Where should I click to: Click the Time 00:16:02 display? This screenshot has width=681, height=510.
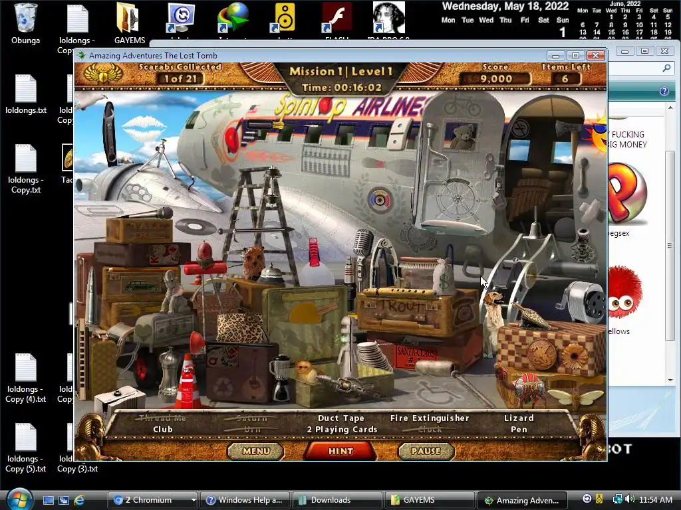pyautogui.click(x=342, y=88)
